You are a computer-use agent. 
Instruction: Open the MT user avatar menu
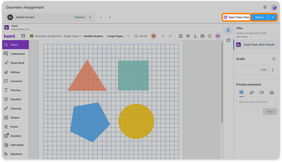click(218, 36)
